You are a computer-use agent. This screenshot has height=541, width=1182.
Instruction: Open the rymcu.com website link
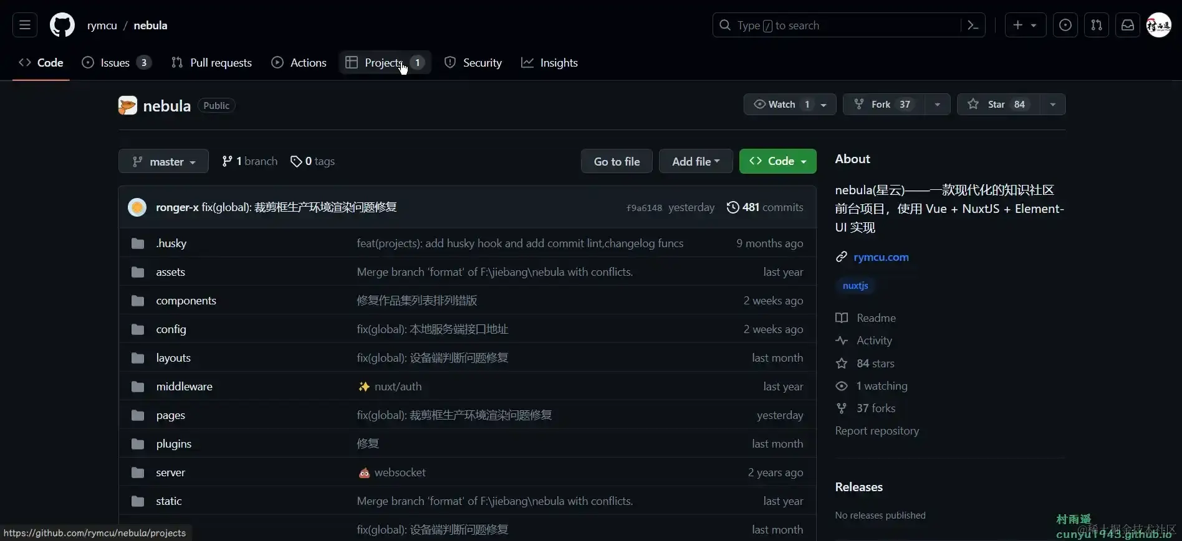[881, 257]
